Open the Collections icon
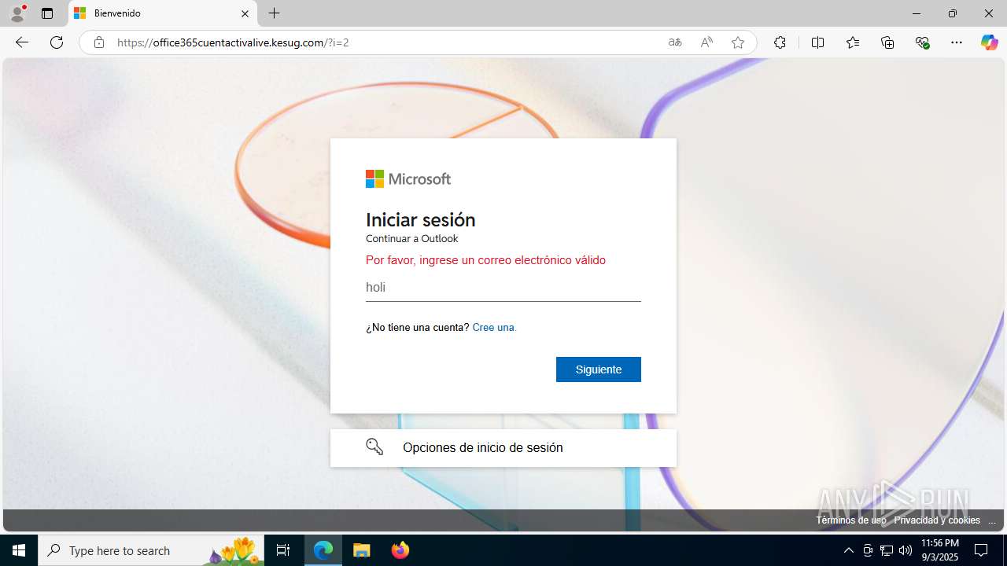Screen dimensions: 1007x566 [887, 42]
